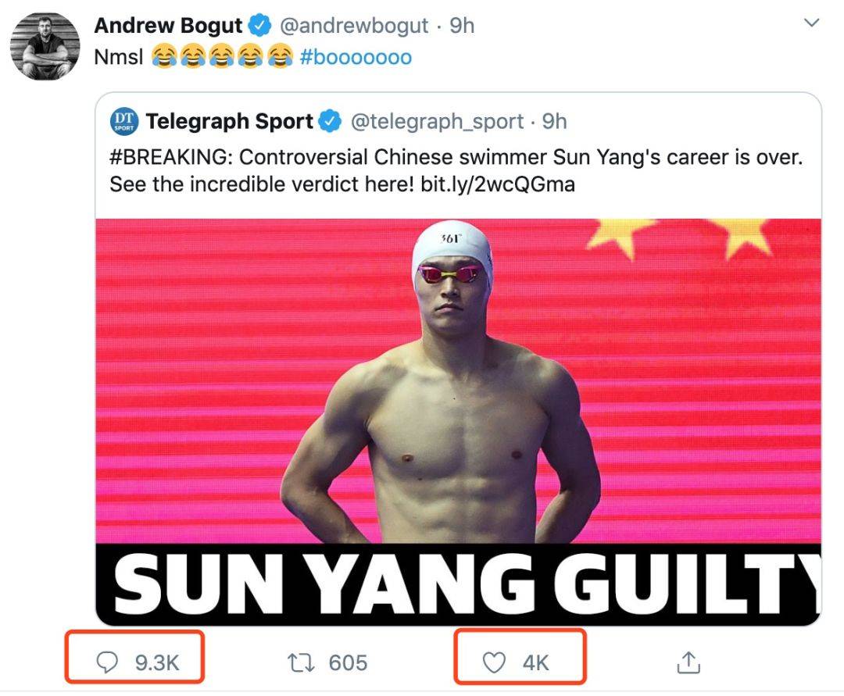844x696 pixels.
Task: Click the Telegraph Sport DT logo
Action: click(124, 122)
